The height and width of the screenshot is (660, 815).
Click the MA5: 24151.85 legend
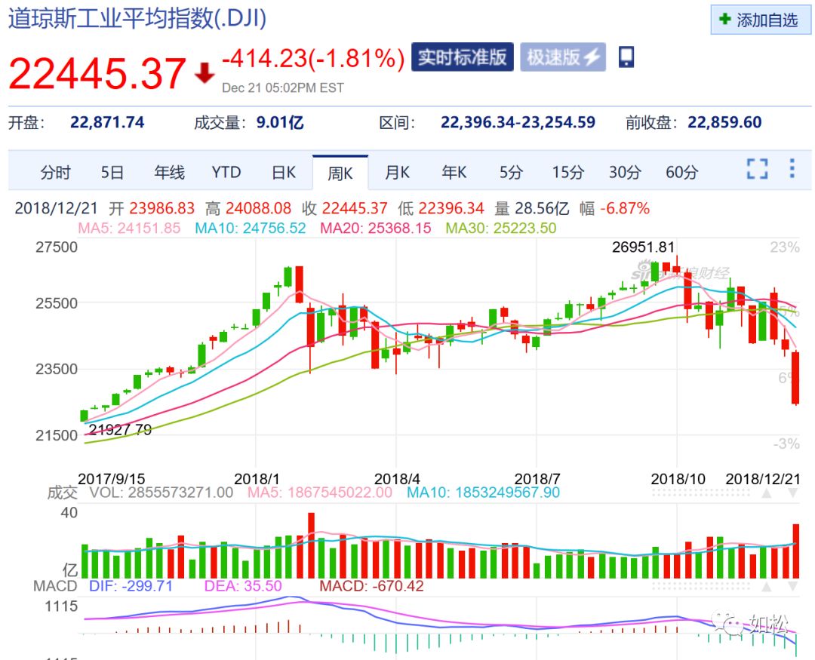tap(129, 228)
